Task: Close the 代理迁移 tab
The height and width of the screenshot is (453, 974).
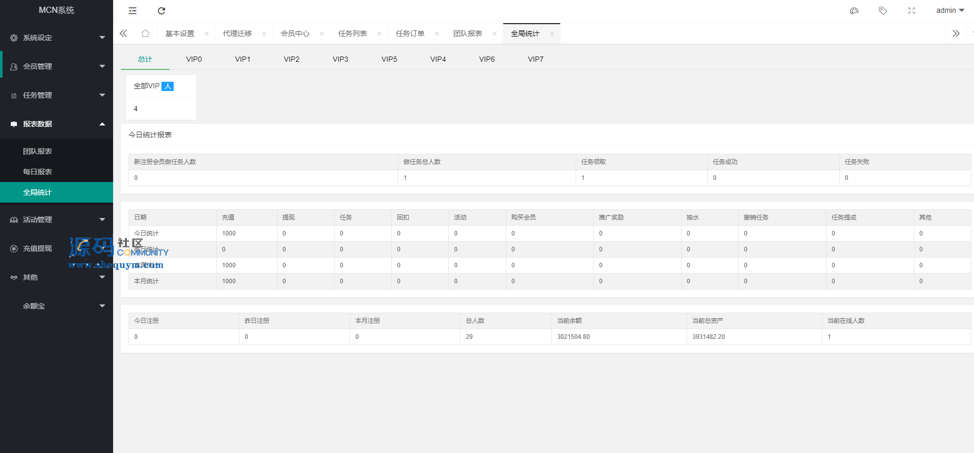Action: [264, 34]
